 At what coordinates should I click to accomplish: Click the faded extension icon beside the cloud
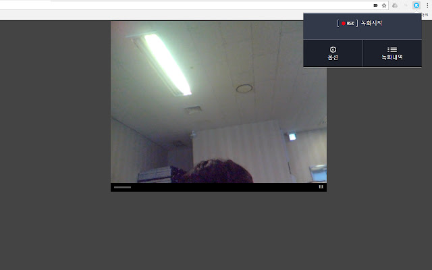click(406, 5)
